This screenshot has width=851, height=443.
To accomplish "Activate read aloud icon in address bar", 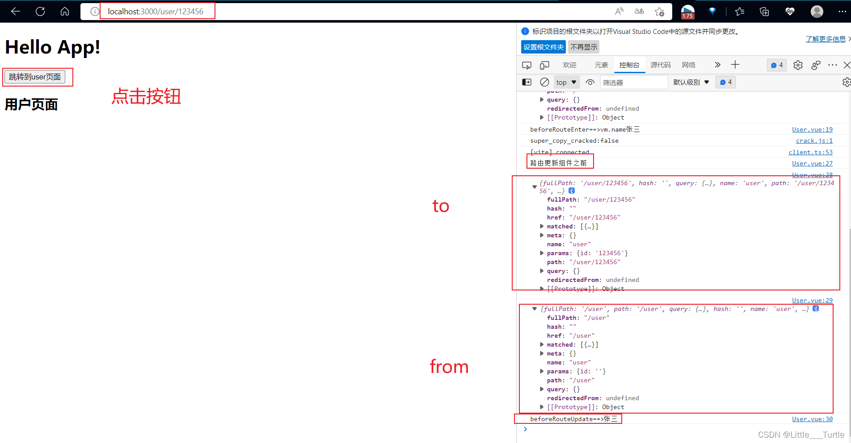I will [x=619, y=12].
